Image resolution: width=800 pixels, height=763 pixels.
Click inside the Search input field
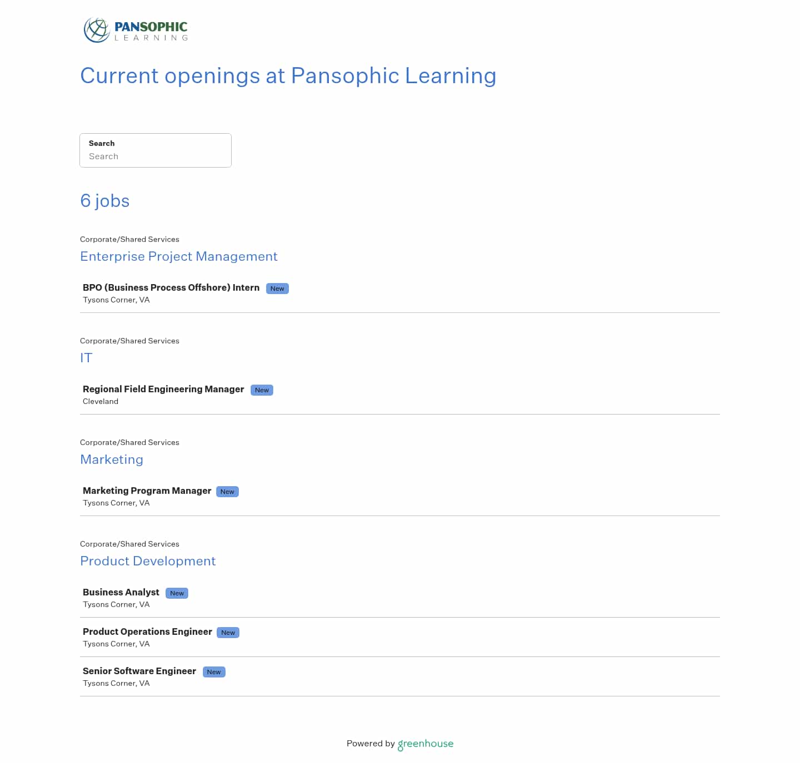pos(156,156)
